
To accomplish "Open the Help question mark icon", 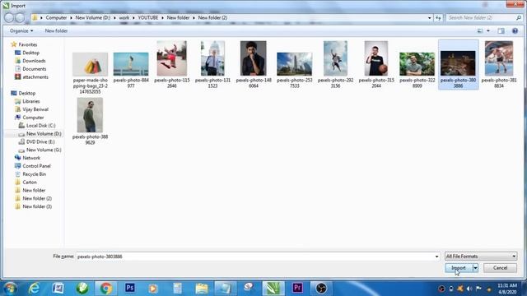I will click(x=515, y=31).
